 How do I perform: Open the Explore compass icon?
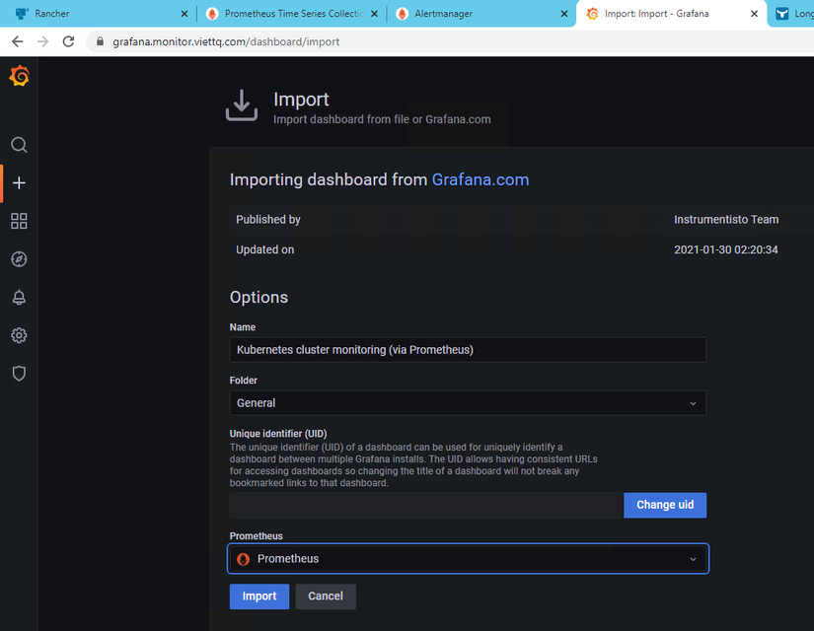coord(19,259)
